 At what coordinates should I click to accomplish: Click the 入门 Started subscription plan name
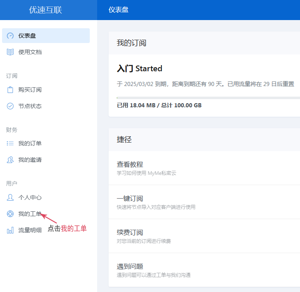(x=139, y=68)
